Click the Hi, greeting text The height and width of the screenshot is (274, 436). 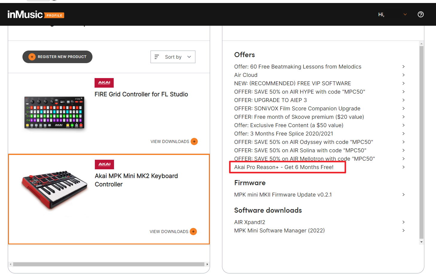coord(381,14)
